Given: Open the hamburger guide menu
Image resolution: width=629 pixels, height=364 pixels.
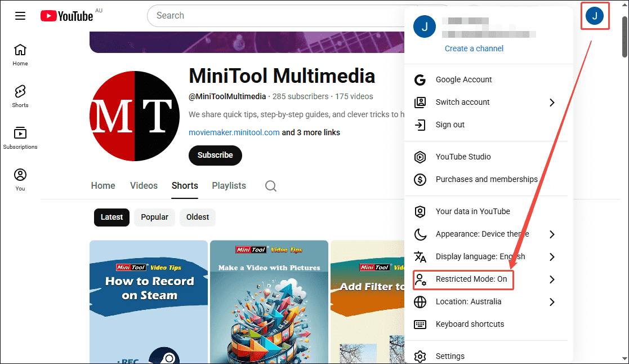Looking at the screenshot, I should tap(20, 16).
